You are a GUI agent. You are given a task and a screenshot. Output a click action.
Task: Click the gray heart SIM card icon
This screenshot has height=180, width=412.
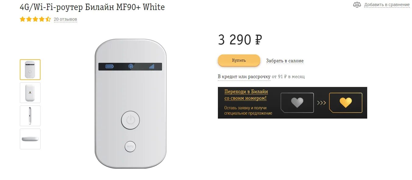click(x=297, y=103)
